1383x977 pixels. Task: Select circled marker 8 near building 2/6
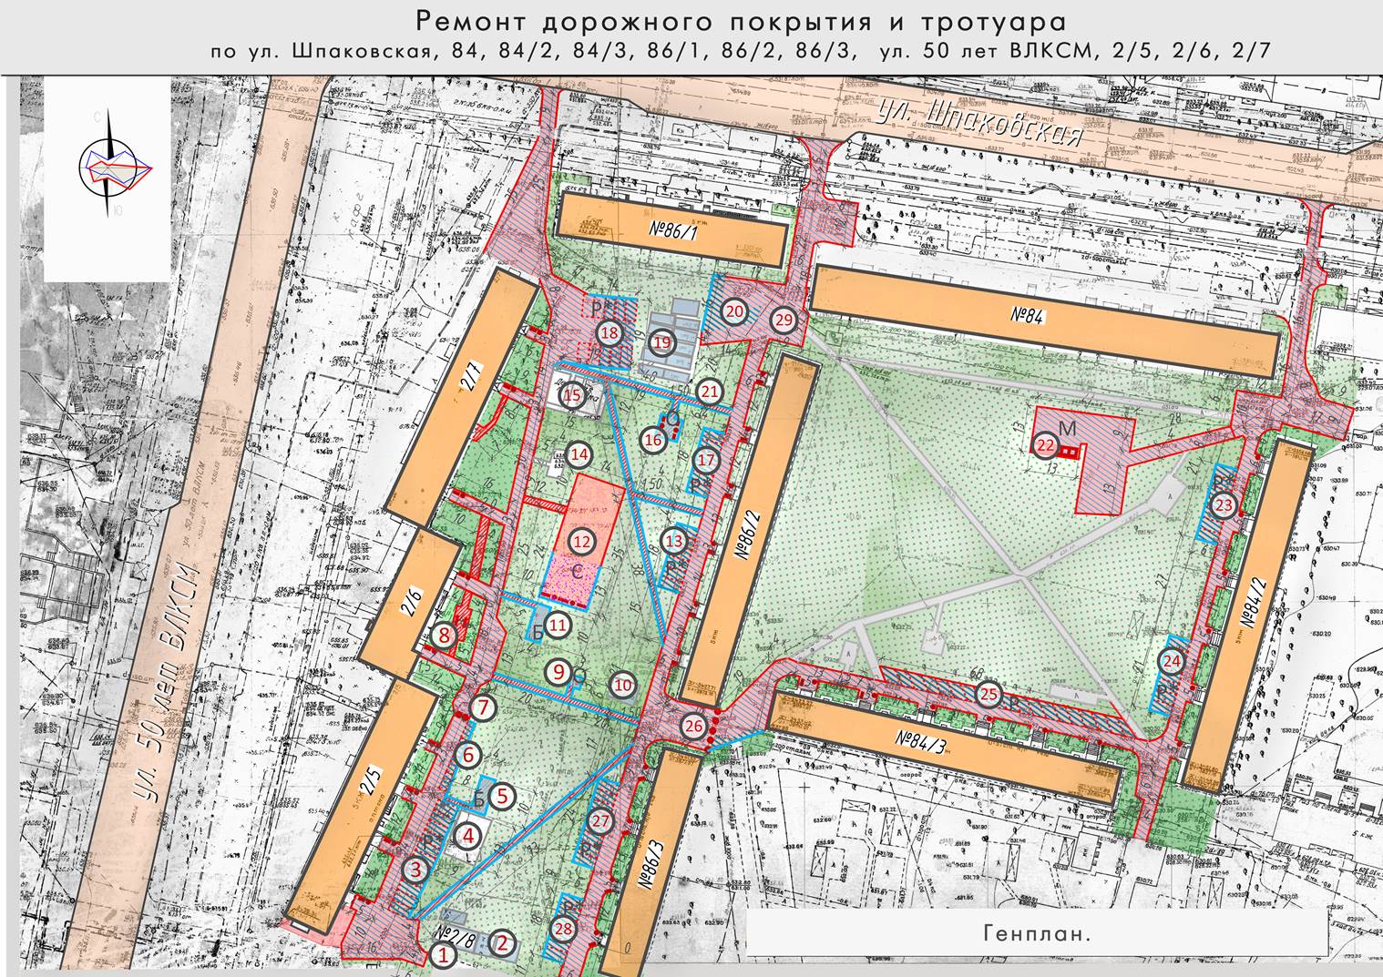(444, 636)
